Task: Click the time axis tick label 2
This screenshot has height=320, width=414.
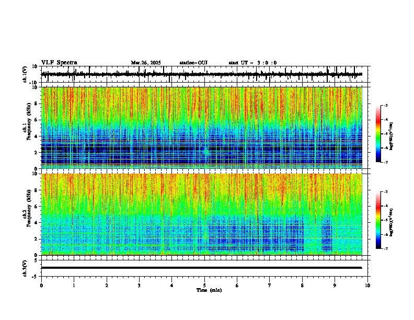Action: (107, 285)
